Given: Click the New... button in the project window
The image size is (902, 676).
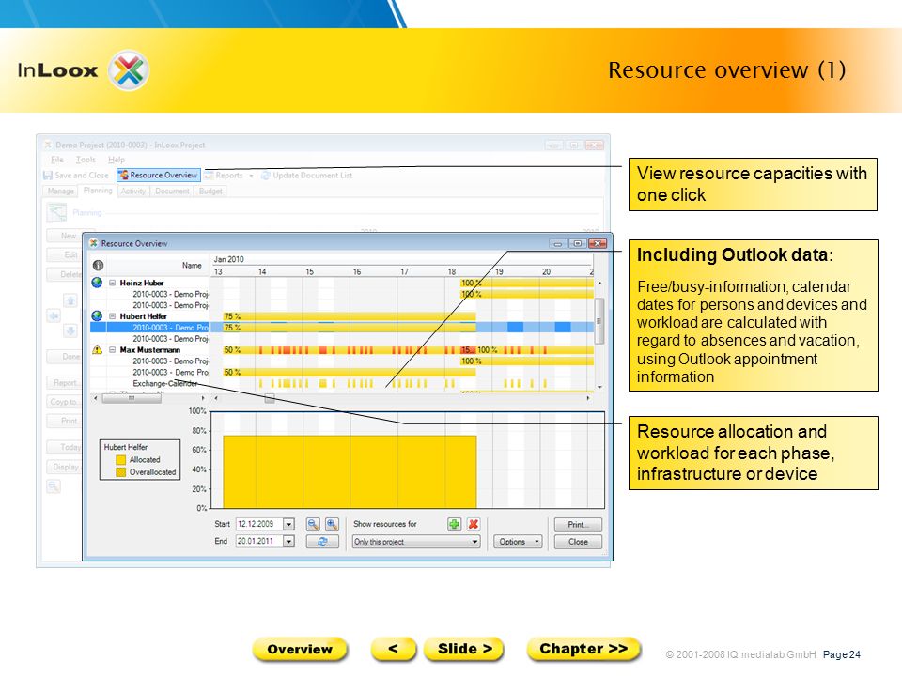Looking at the screenshot, I should (x=63, y=236).
